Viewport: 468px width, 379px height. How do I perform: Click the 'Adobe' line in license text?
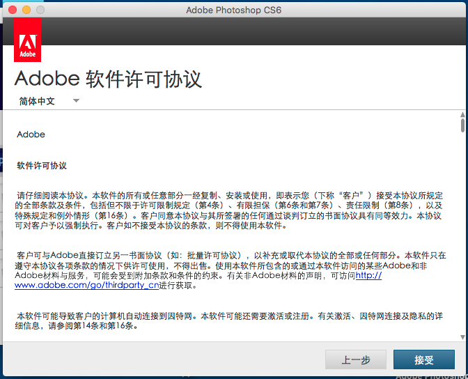[x=31, y=134]
